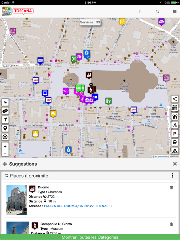The width and height of the screenshot is (180, 240).
Task: Center map with the GPS target button
Action: 5,137
